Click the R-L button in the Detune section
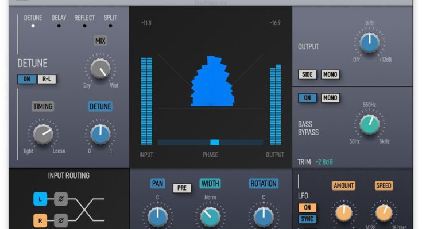The width and height of the screenshot is (422, 229). coord(47,79)
